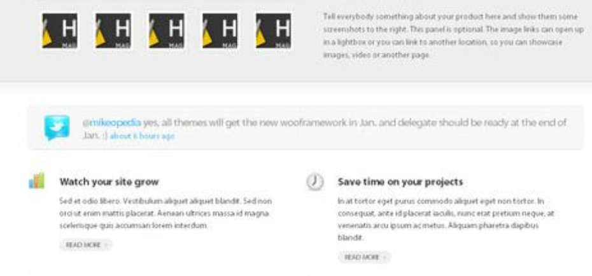Click the bar chart icon beside Watch your site grow

point(37,181)
